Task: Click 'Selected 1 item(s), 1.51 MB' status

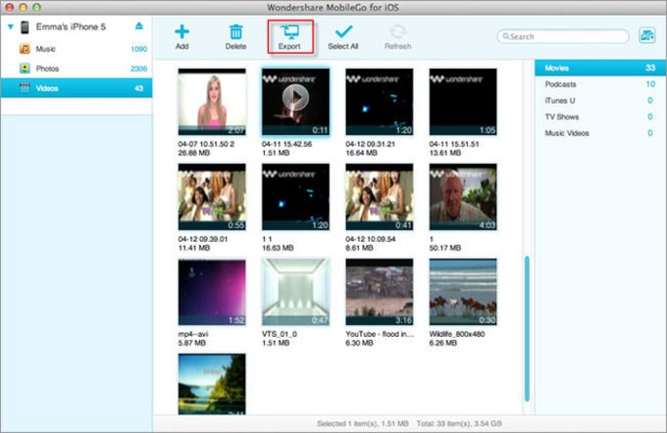Action: (363, 423)
